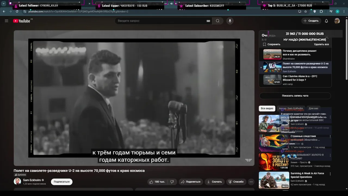View site information icon in address bar

(25, 11)
